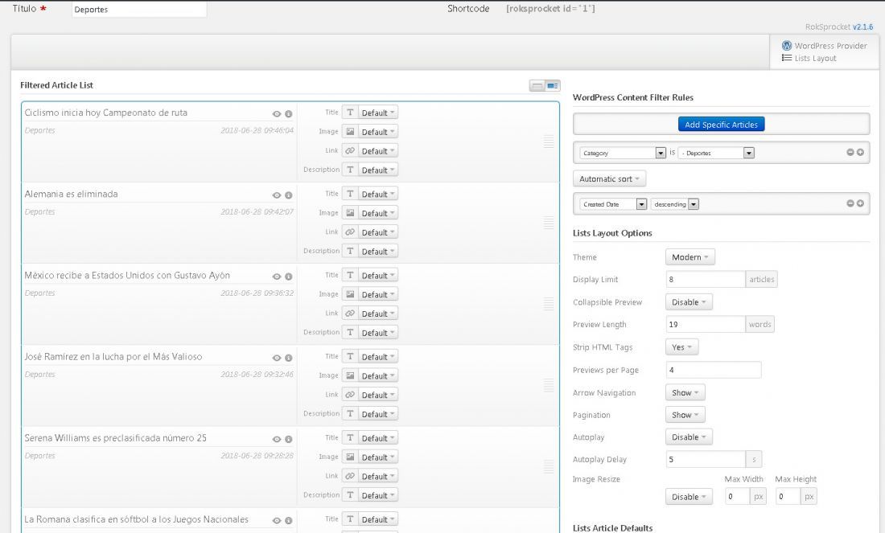Screen dimensions: 885x533
Task: Click the drag handle of Alemania es eliminada row
Action: [549, 223]
